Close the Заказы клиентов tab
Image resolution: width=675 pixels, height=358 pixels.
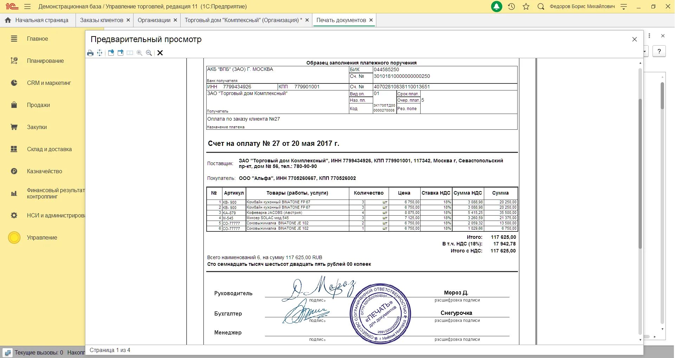128,20
